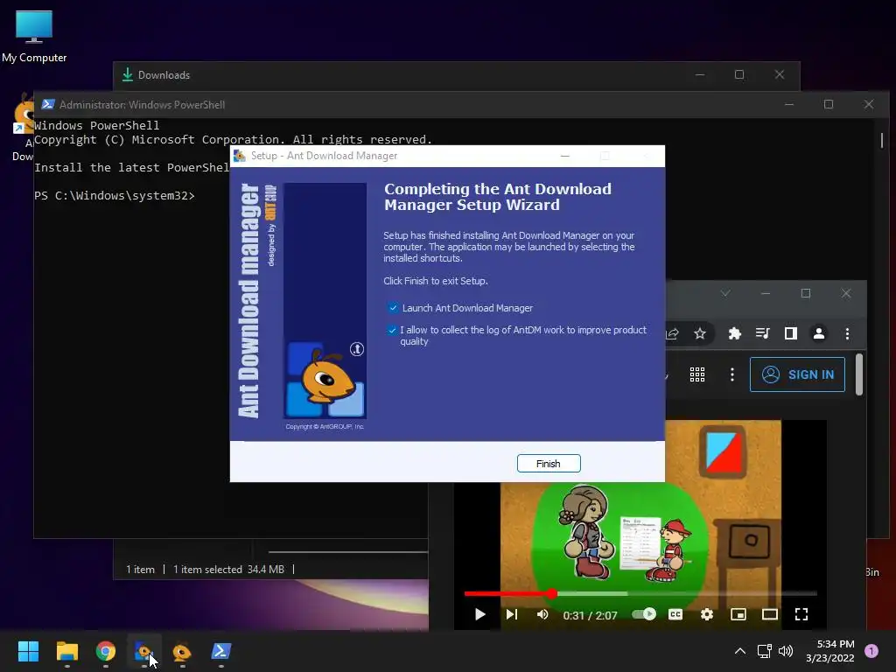The width and height of the screenshot is (896, 672).
Task: Share this page from Chrome address bar
Action: (x=673, y=333)
